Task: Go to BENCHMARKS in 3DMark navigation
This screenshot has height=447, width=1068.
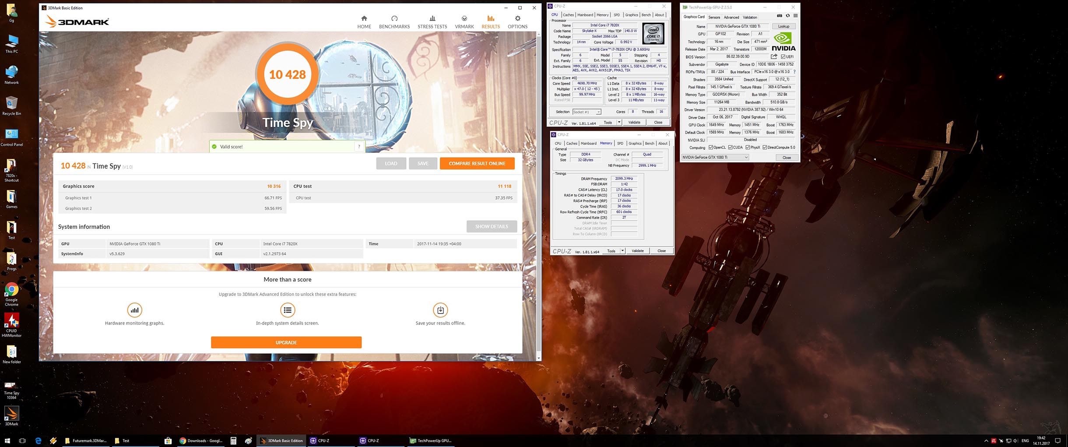Action: pyautogui.click(x=394, y=22)
